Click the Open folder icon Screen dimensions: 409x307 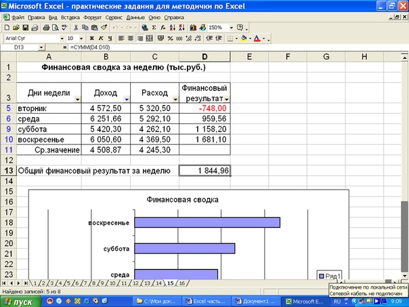[x=16, y=28]
